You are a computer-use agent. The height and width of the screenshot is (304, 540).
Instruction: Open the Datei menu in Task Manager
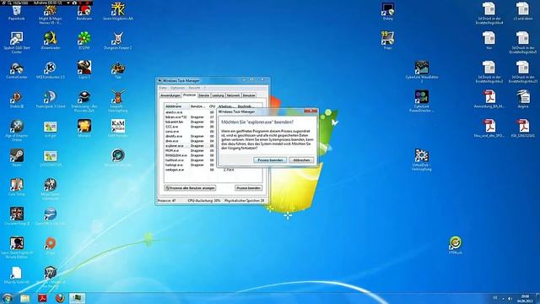tap(163, 88)
